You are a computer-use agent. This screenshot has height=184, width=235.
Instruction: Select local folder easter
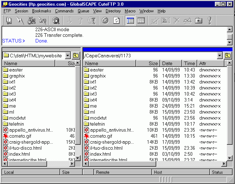[x=16, y=70]
